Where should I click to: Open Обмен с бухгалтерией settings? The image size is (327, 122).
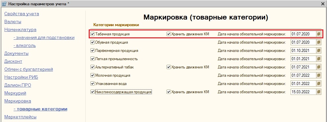point(29,69)
